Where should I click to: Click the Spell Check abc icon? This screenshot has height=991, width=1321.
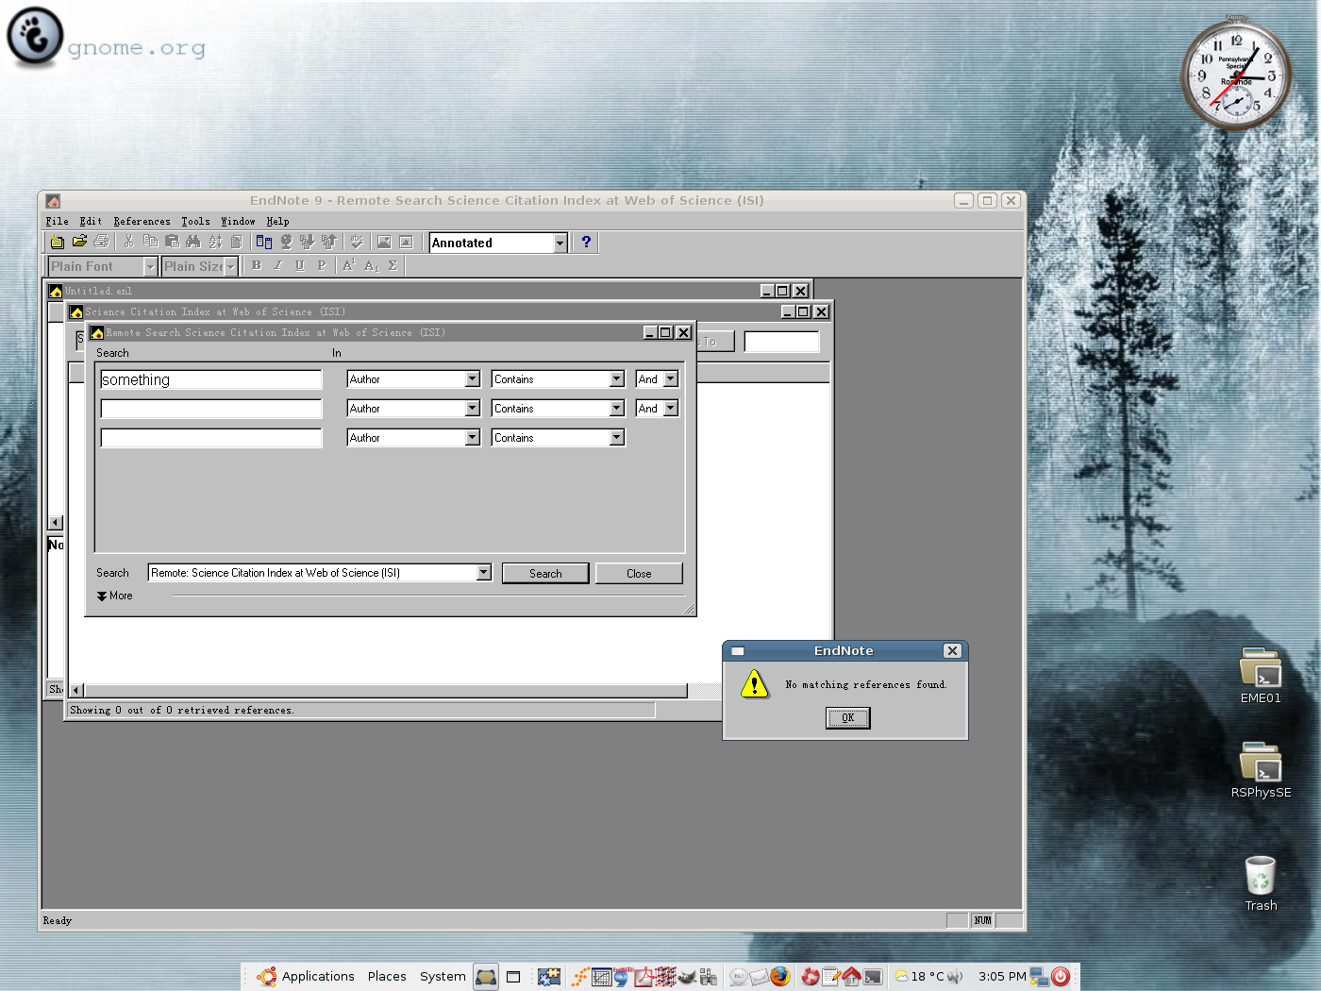(x=357, y=243)
